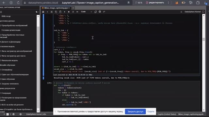Close the likbez_image_captioning notebook tab
This screenshot has height=117, width=209.
coord(69,8)
